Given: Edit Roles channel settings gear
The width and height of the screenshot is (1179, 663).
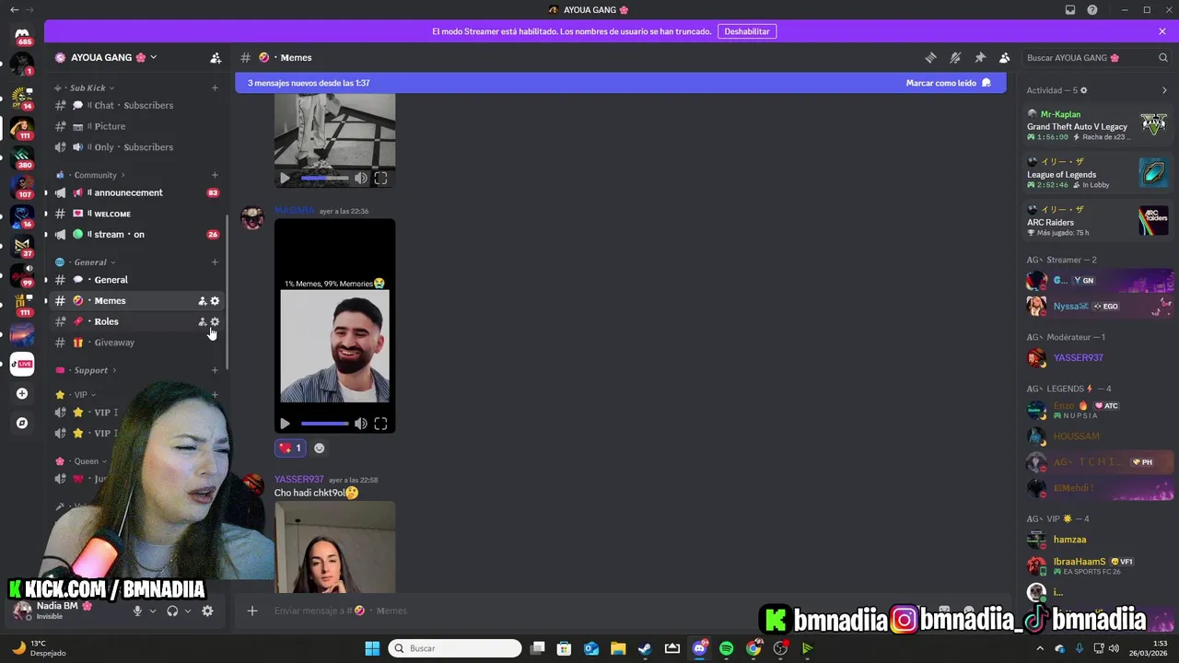Looking at the screenshot, I should (x=215, y=321).
